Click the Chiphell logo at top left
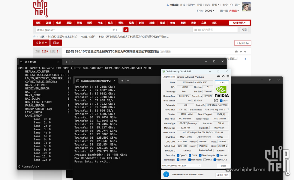This screenshot has width=294, height=180. [x=40, y=9]
